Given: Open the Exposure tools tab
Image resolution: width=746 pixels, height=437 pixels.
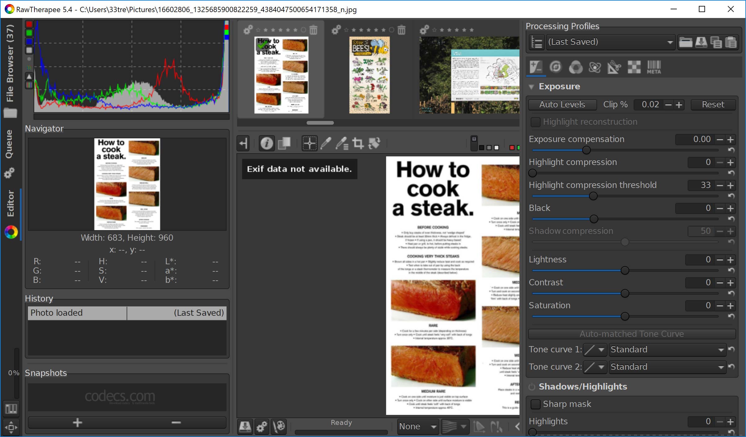Looking at the screenshot, I should pos(536,67).
